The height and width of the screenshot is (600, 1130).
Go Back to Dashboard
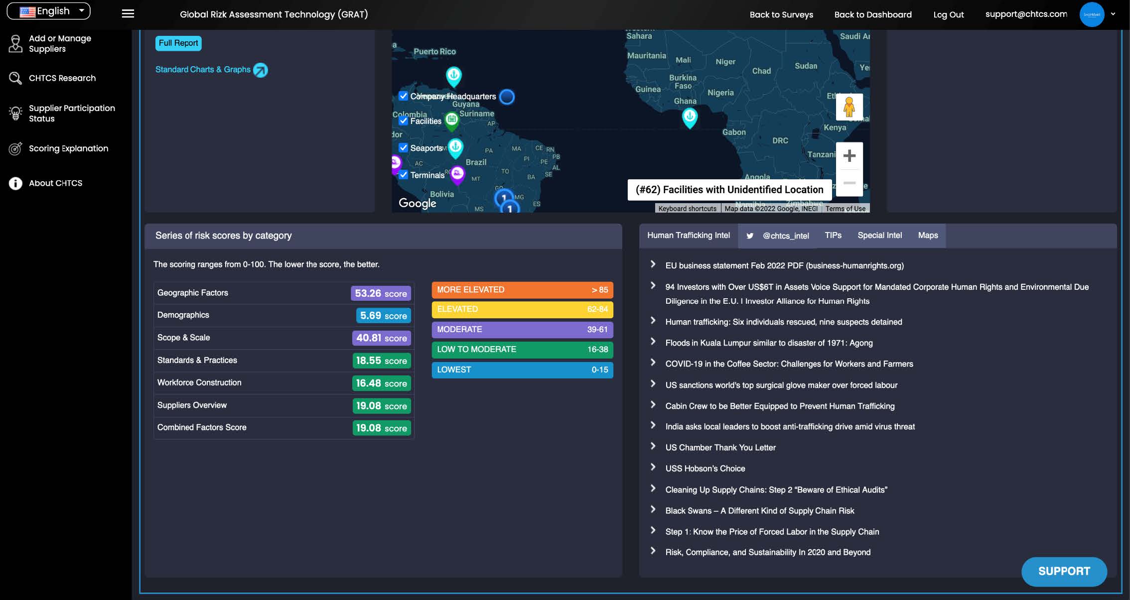873,14
